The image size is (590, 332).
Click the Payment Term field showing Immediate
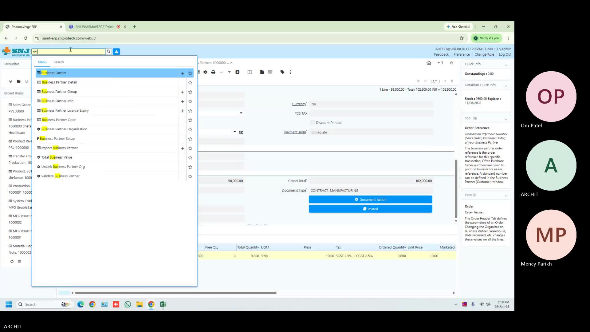tap(371, 132)
